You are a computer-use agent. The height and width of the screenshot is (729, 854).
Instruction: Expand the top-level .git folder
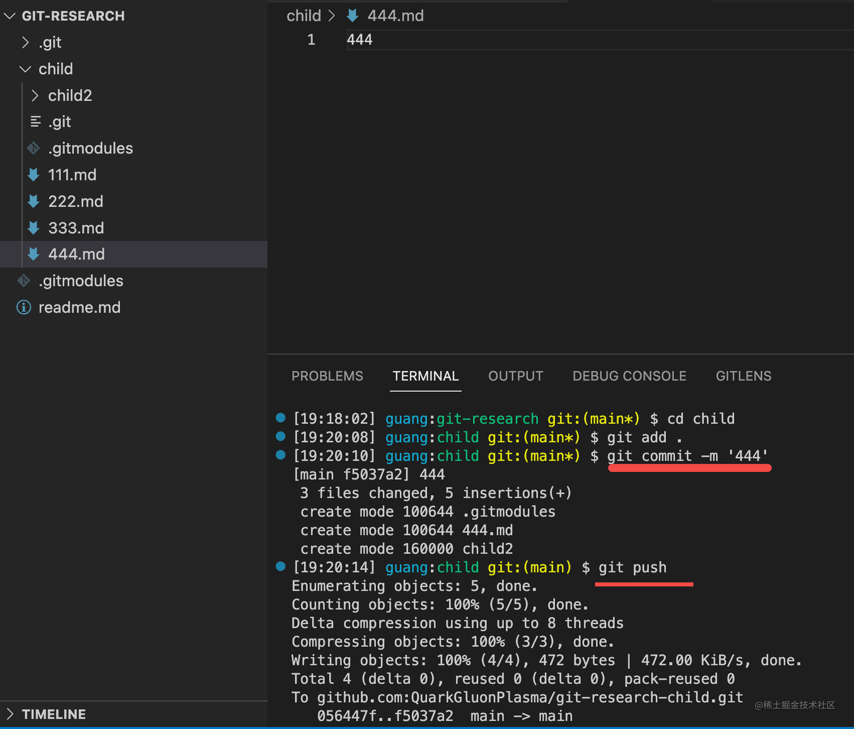pyautogui.click(x=26, y=42)
